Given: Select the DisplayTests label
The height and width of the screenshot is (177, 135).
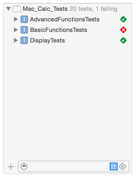Looking at the screenshot, I should click(x=47, y=40).
